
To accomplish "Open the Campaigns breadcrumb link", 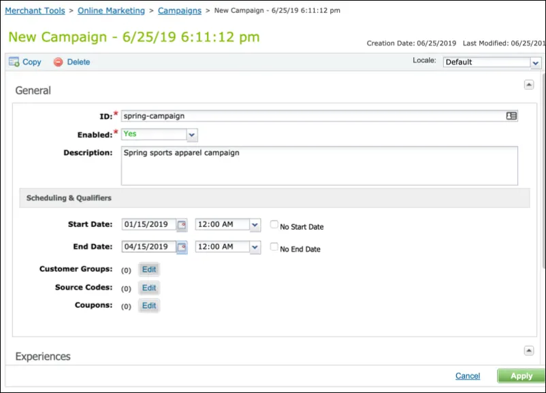I will coord(180,11).
